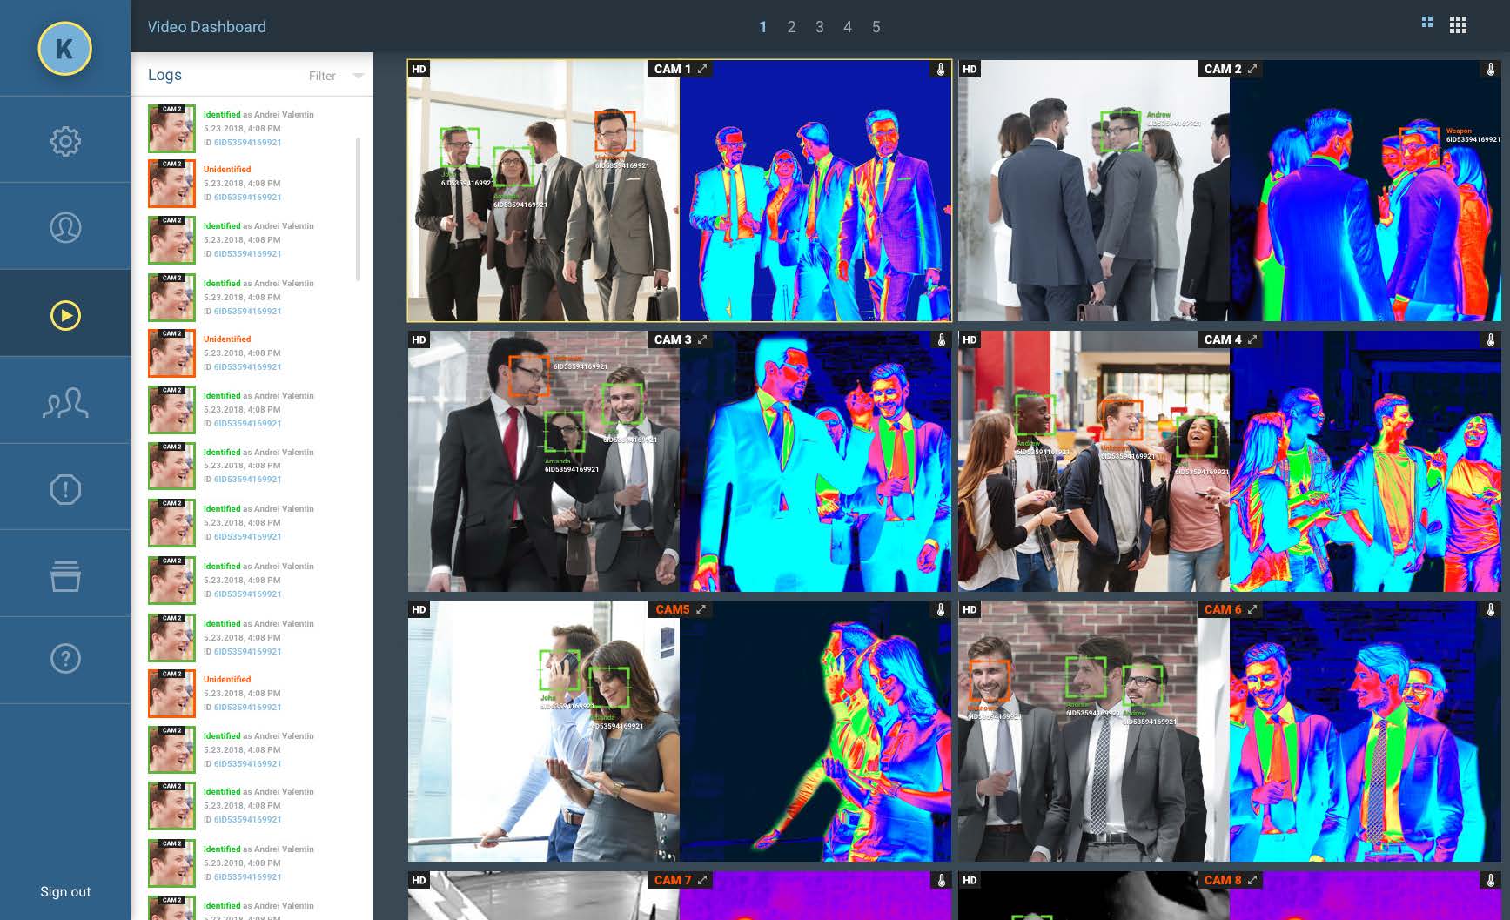Expand CAM 1 to fullscreen
This screenshot has width=1510, height=920.
tap(702, 69)
